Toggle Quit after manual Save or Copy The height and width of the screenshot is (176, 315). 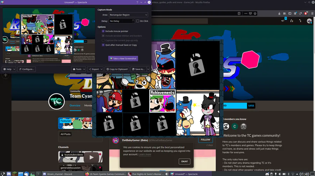coord(103,45)
